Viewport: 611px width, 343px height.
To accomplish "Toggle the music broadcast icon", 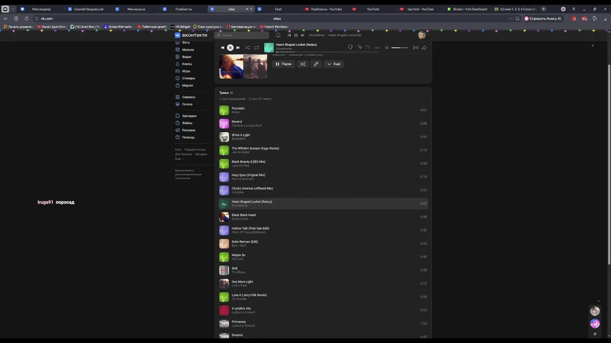I will coord(416,48).
